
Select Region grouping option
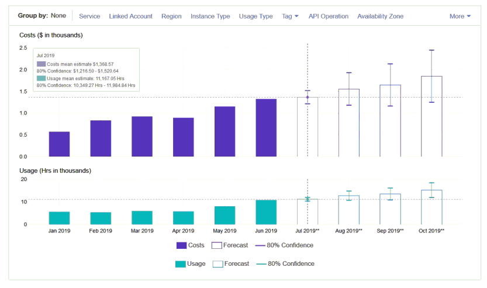(171, 16)
